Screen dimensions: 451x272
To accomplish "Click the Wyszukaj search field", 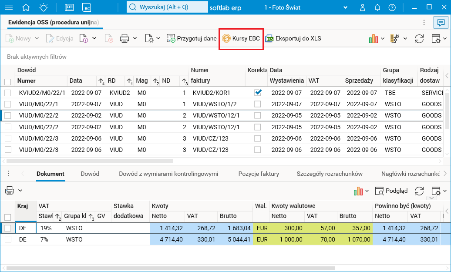I will pos(168,7).
